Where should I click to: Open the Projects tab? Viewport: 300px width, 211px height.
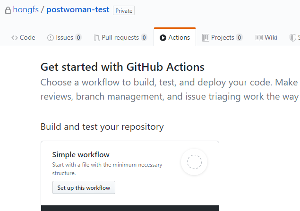coord(223,37)
